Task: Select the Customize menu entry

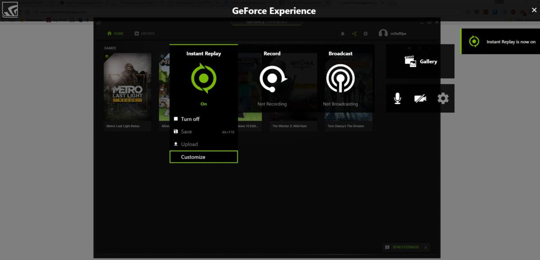Action: click(x=203, y=157)
